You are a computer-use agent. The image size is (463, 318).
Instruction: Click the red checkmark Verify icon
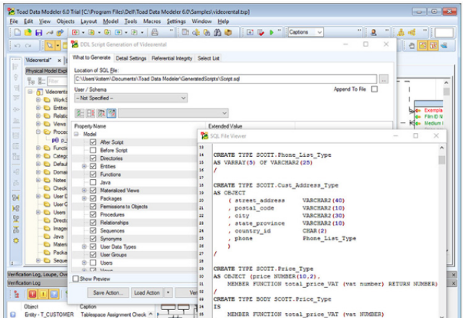click(x=261, y=33)
